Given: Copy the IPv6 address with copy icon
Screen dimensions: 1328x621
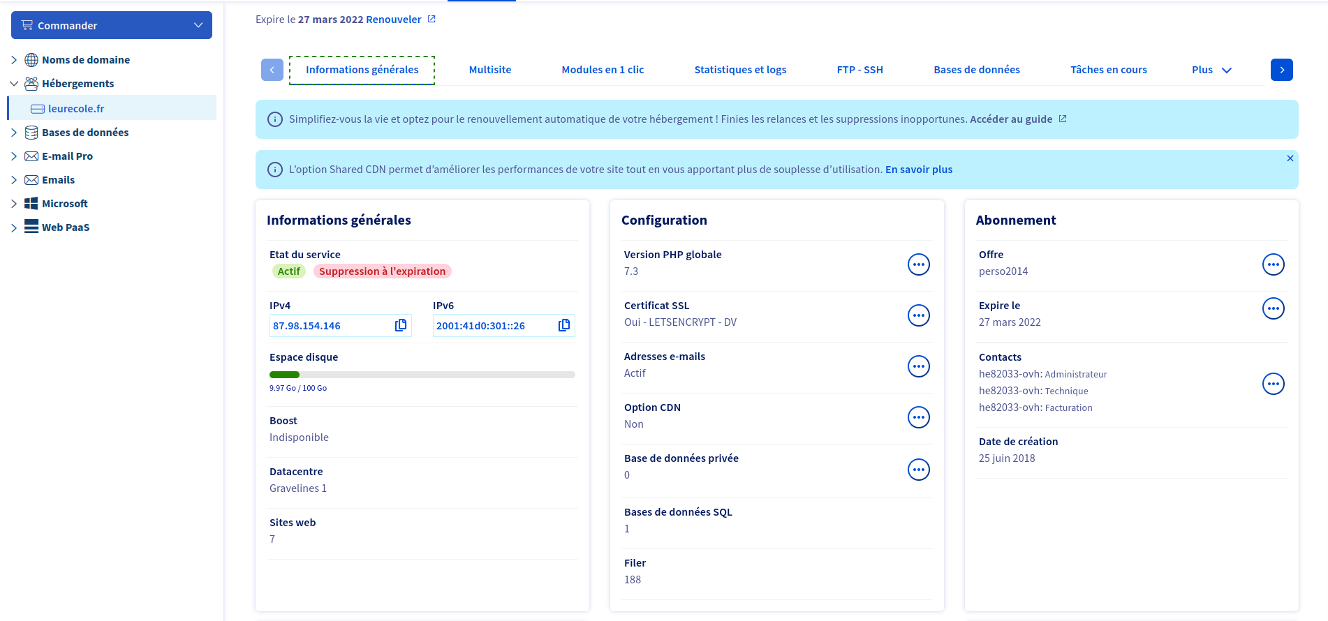Looking at the screenshot, I should (564, 325).
